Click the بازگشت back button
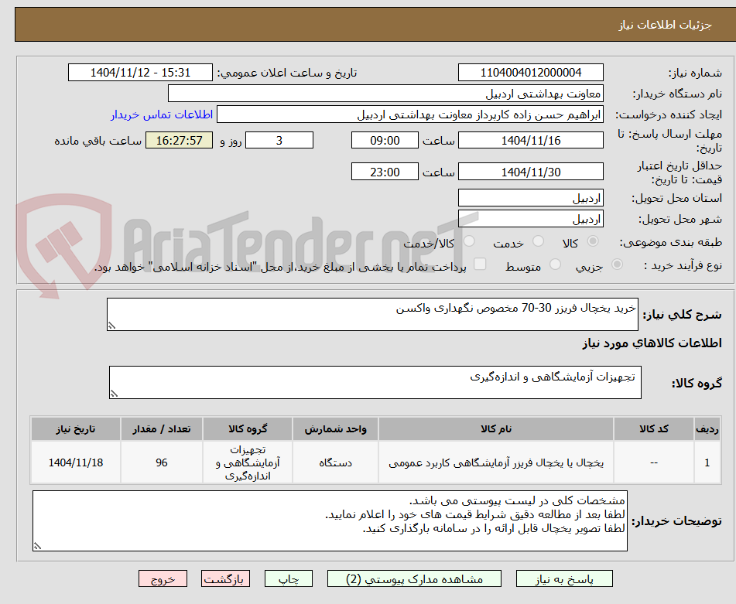 [x=225, y=579]
